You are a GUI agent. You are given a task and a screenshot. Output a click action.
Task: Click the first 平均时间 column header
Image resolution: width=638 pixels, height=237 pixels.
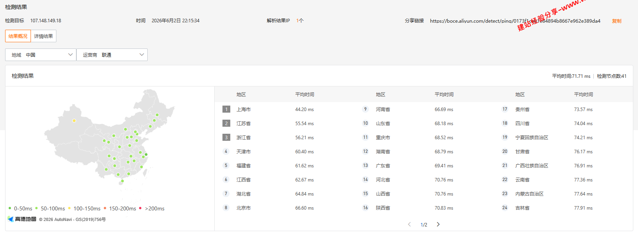[305, 95]
